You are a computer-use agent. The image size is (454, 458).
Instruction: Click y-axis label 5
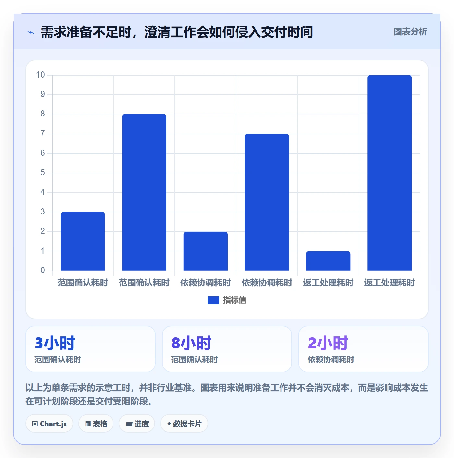42,173
